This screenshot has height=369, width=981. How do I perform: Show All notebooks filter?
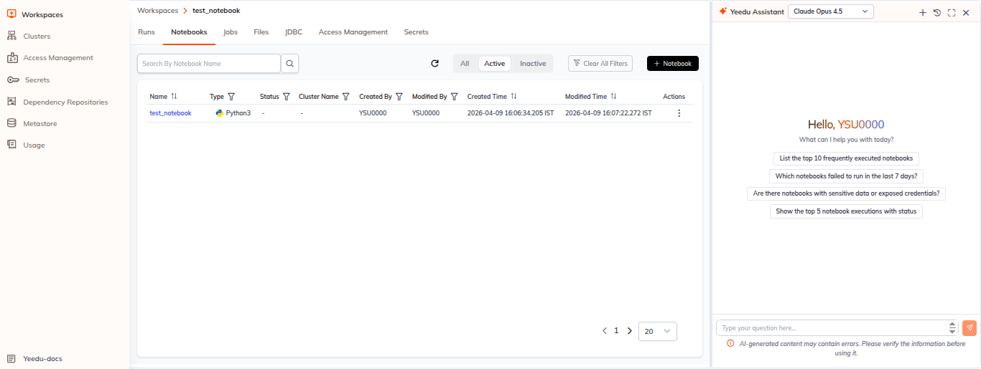pyautogui.click(x=465, y=64)
